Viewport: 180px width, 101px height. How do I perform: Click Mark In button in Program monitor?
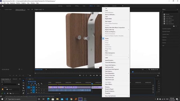pos(84,75)
